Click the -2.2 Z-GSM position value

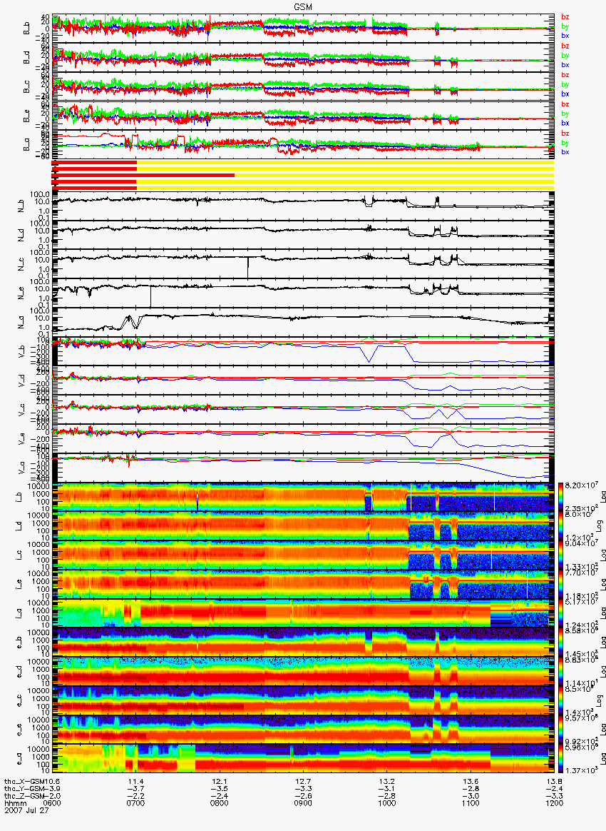[135, 796]
